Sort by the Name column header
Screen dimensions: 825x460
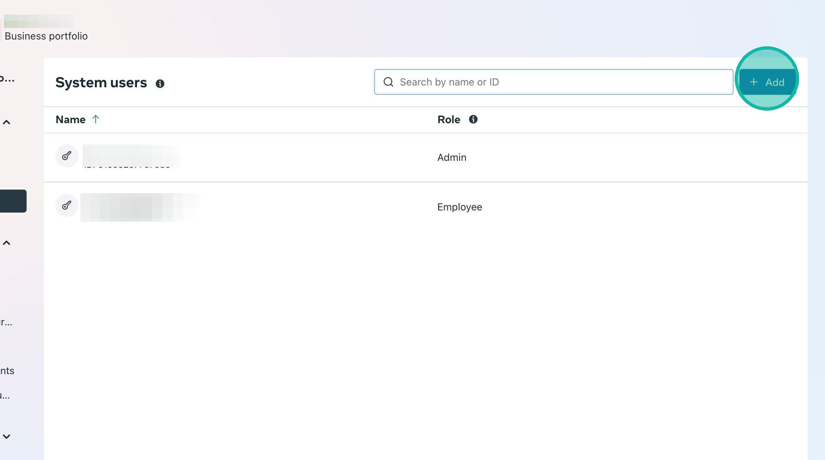tap(70, 120)
